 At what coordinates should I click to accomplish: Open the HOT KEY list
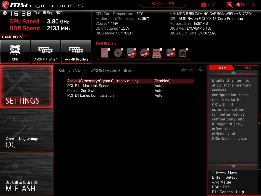click(187, 70)
